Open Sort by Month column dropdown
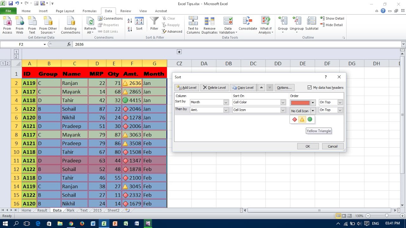 pyautogui.click(x=226, y=102)
